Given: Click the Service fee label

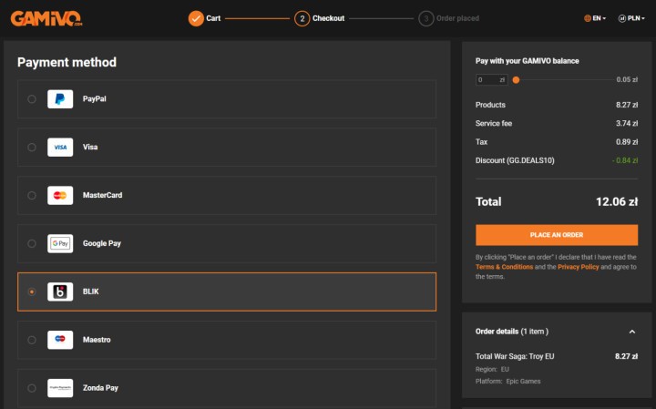Looking at the screenshot, I should [494, 123].
